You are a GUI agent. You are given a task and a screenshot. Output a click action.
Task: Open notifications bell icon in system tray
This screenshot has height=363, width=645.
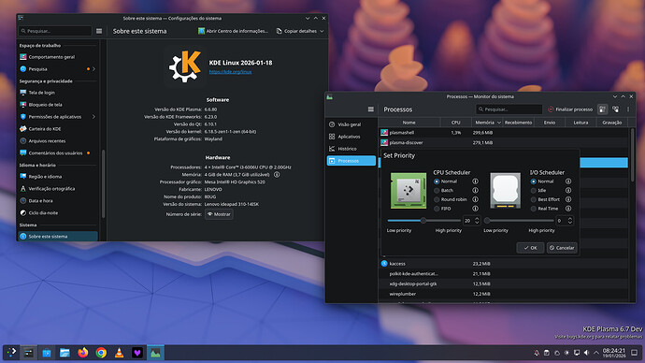click(537, 353)
